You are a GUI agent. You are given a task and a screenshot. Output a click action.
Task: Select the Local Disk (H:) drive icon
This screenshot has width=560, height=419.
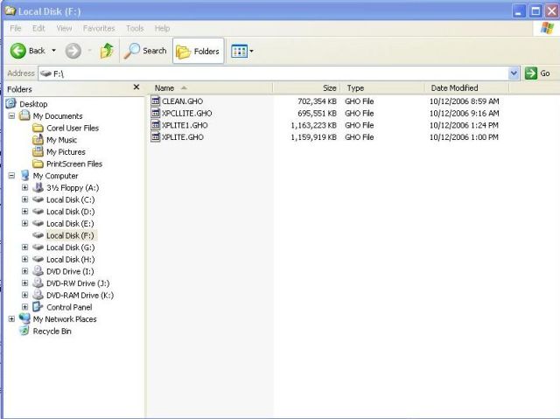click(x=38, y=260)
